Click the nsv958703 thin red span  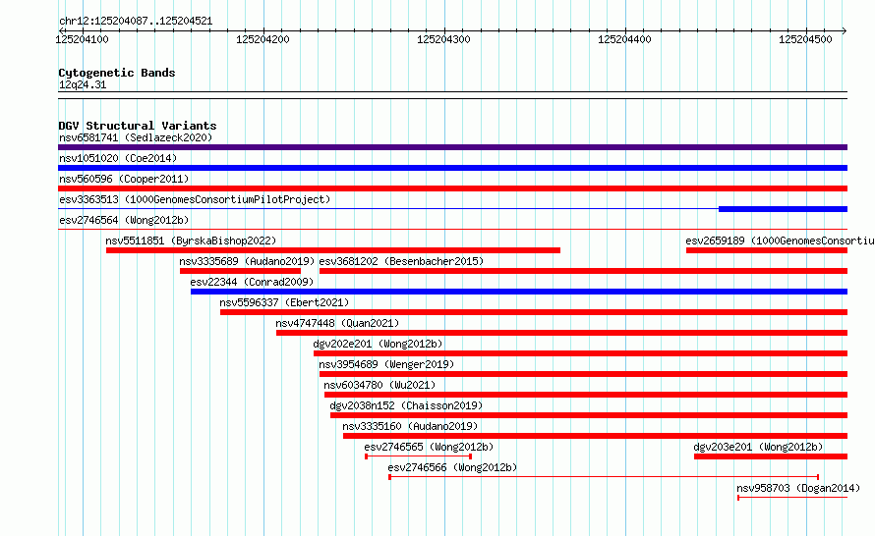tap(792, 498)
